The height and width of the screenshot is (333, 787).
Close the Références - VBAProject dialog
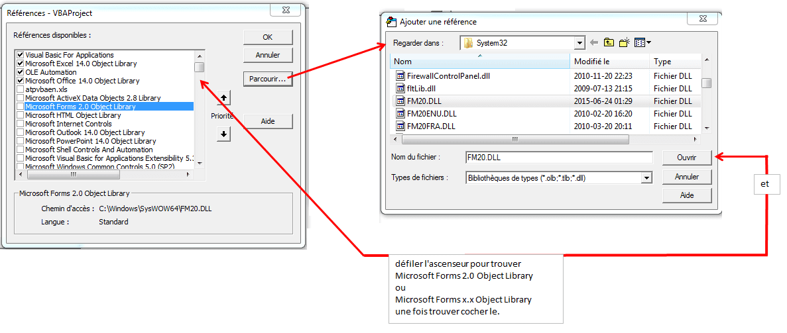point(286,9)
